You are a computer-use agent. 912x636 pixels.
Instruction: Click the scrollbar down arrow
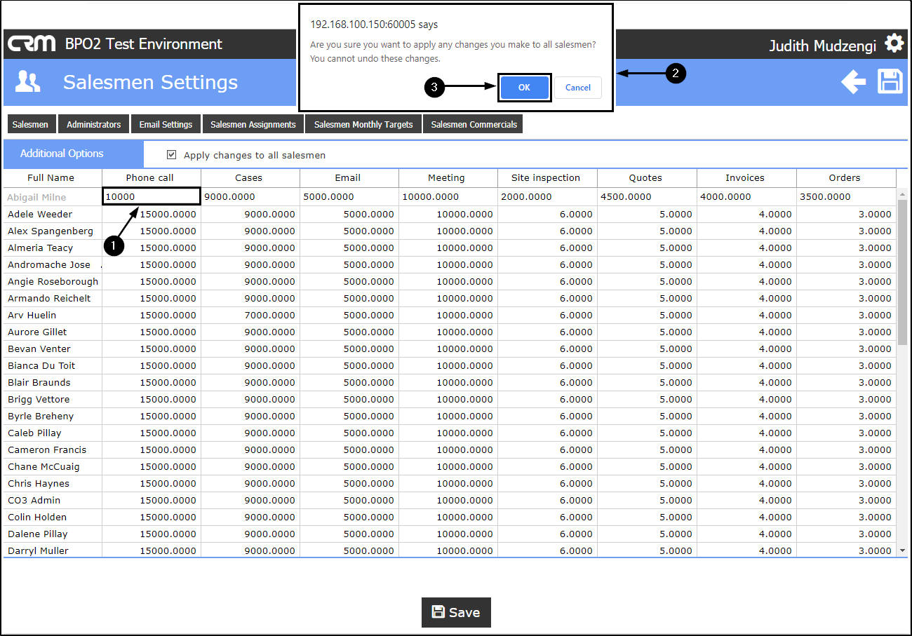[902, 551]
